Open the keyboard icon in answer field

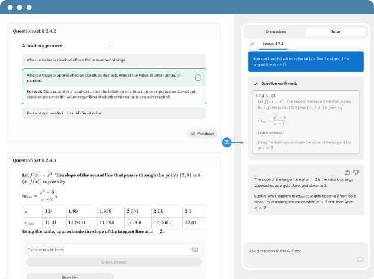click(195, 250)
